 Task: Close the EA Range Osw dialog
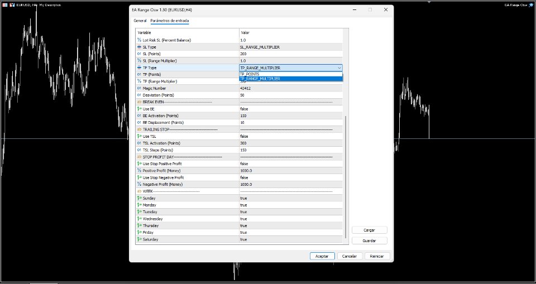386,10
